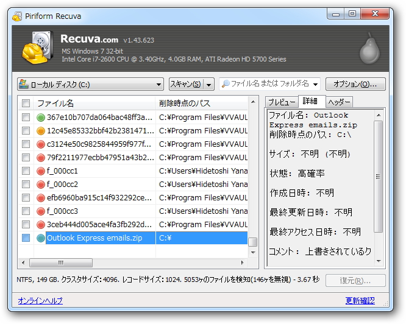The height and width of the screenshot is (324, 406).
Task: Click the red status dot of 3ceb444d005ace4fa3fb292d
Action: coord(41,225)
